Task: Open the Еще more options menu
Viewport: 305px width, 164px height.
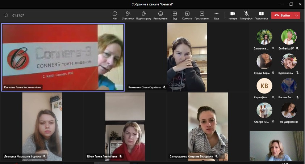Action: pos(217,15)
